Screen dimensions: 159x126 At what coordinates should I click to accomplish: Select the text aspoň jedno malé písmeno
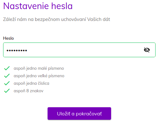click(x=39, y=68)
